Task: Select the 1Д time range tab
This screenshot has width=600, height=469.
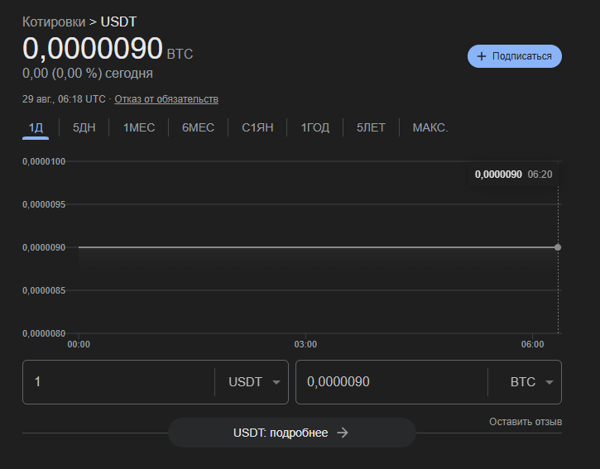Action: (36, 127)
